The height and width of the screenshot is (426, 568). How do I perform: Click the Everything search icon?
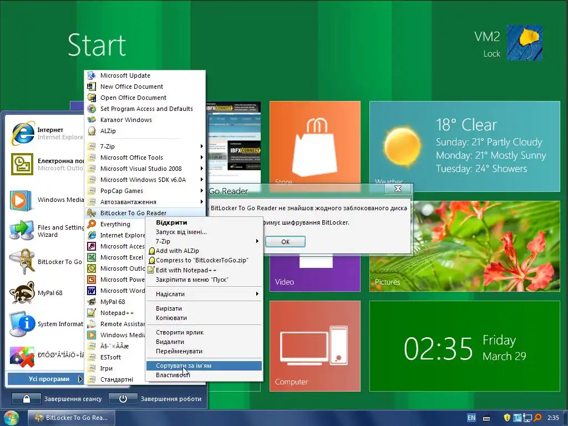click(x=92, y=224)
